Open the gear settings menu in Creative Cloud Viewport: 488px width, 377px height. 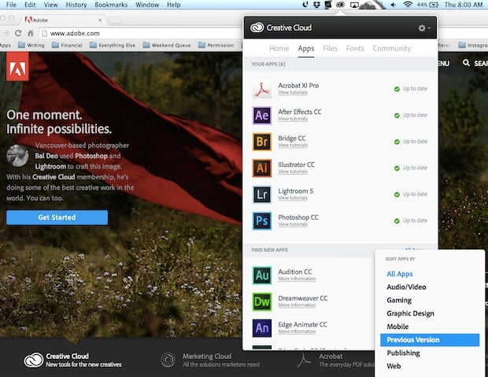click(424, 28)
